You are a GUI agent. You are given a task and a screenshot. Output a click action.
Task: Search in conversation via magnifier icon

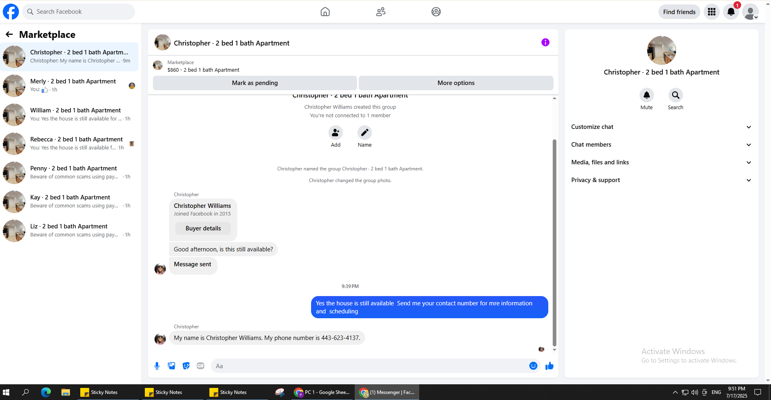point(676,95)
